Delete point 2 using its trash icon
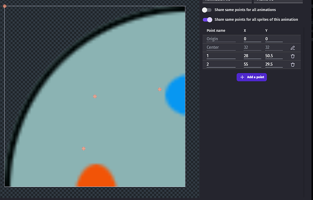The height and width of the screenshot is (200, 313). click(x=293, y=65)
